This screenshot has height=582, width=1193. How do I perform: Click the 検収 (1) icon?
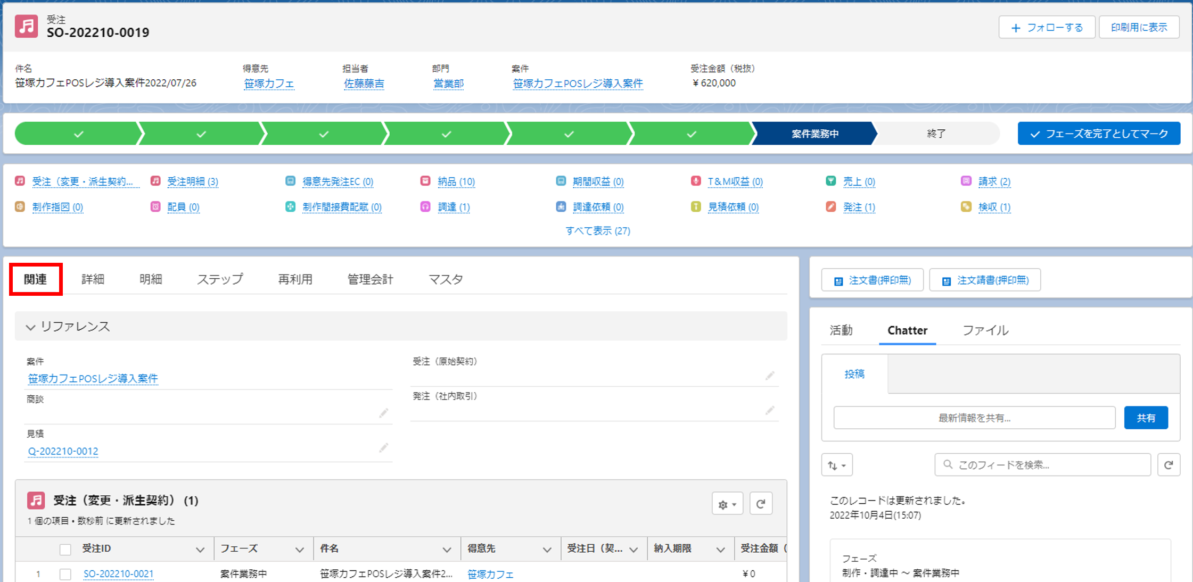(x=966, y=206)
